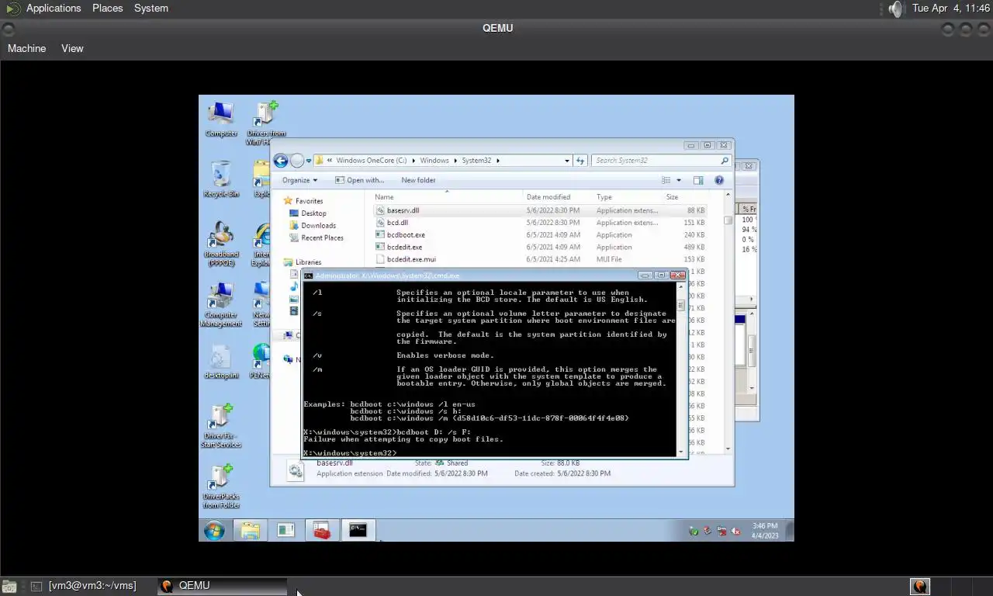The image size is (993, 596).
Task: Click Show Desktop icon in GNOME panel
Action: 9,586
